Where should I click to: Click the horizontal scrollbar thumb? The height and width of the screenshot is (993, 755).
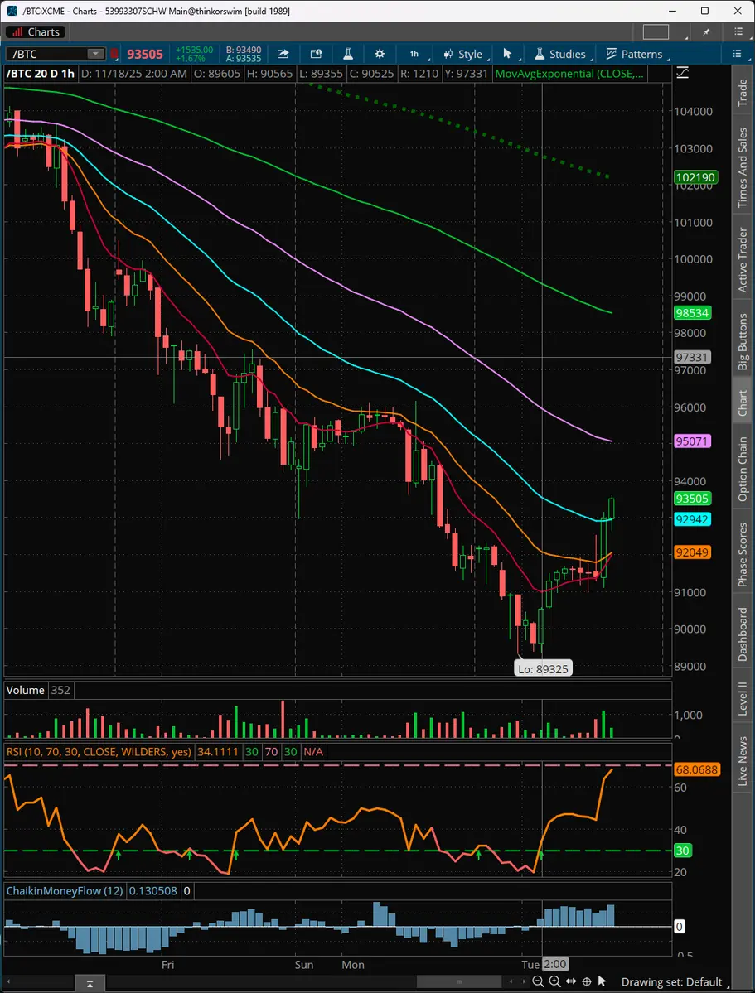(460, 982)
